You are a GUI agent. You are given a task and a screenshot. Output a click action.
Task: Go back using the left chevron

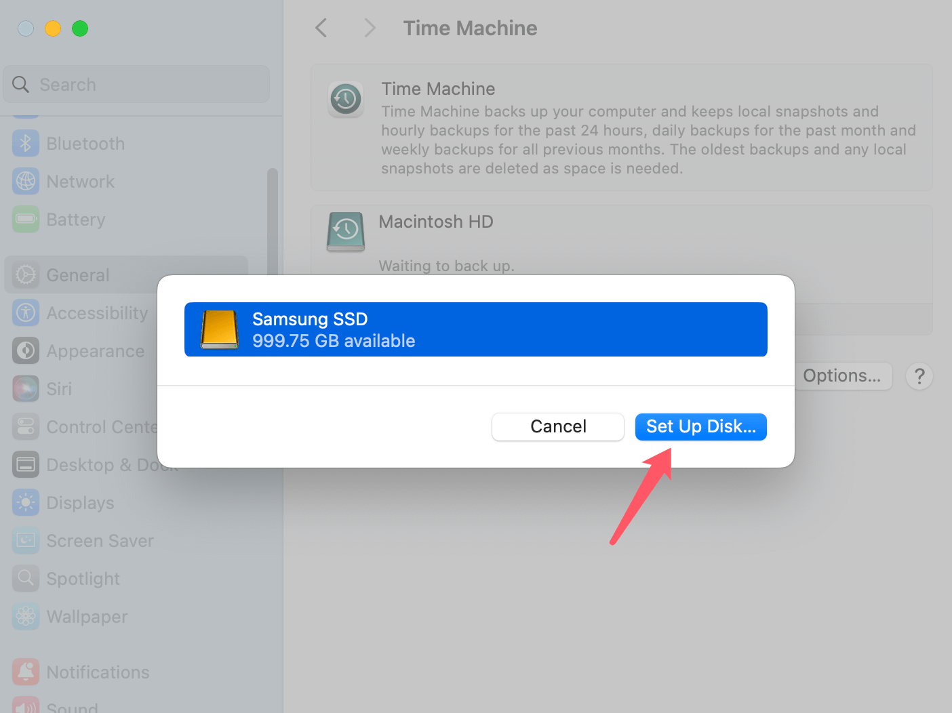(x=321, y=28)
